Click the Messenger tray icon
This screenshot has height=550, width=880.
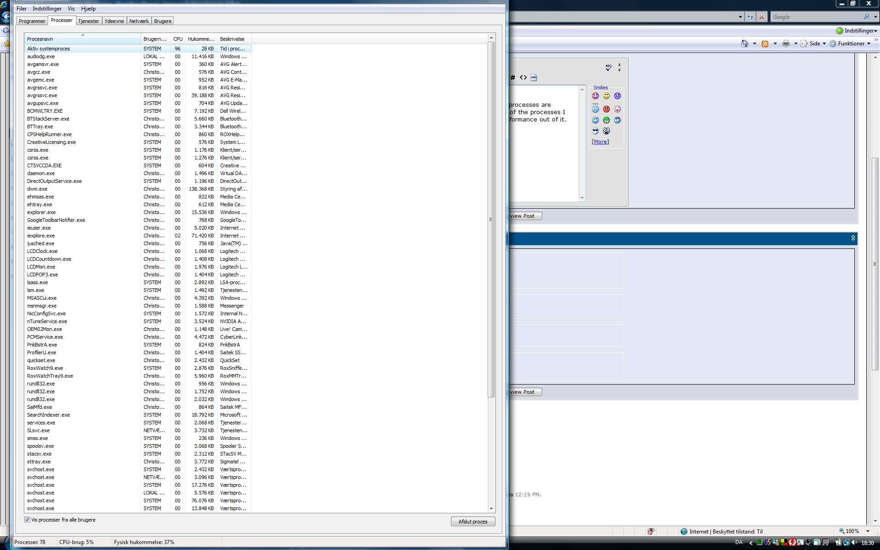tap(775, 543)
